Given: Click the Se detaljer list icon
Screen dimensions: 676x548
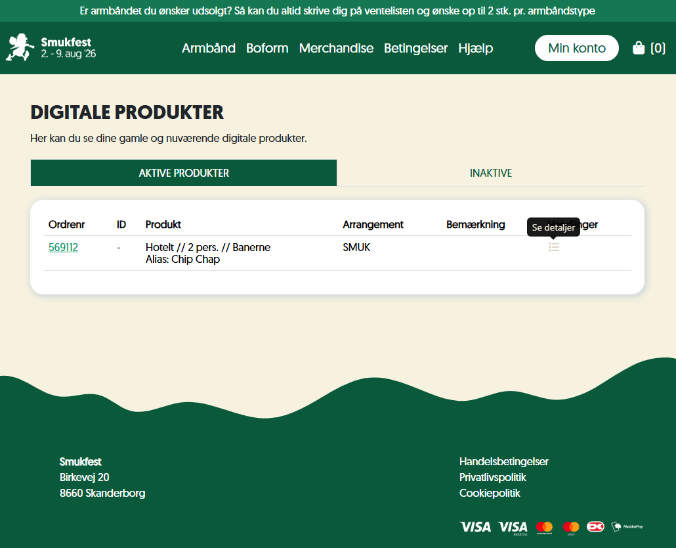Looking at the screenshot, I should pyautogui.click(x=554, y=247).
